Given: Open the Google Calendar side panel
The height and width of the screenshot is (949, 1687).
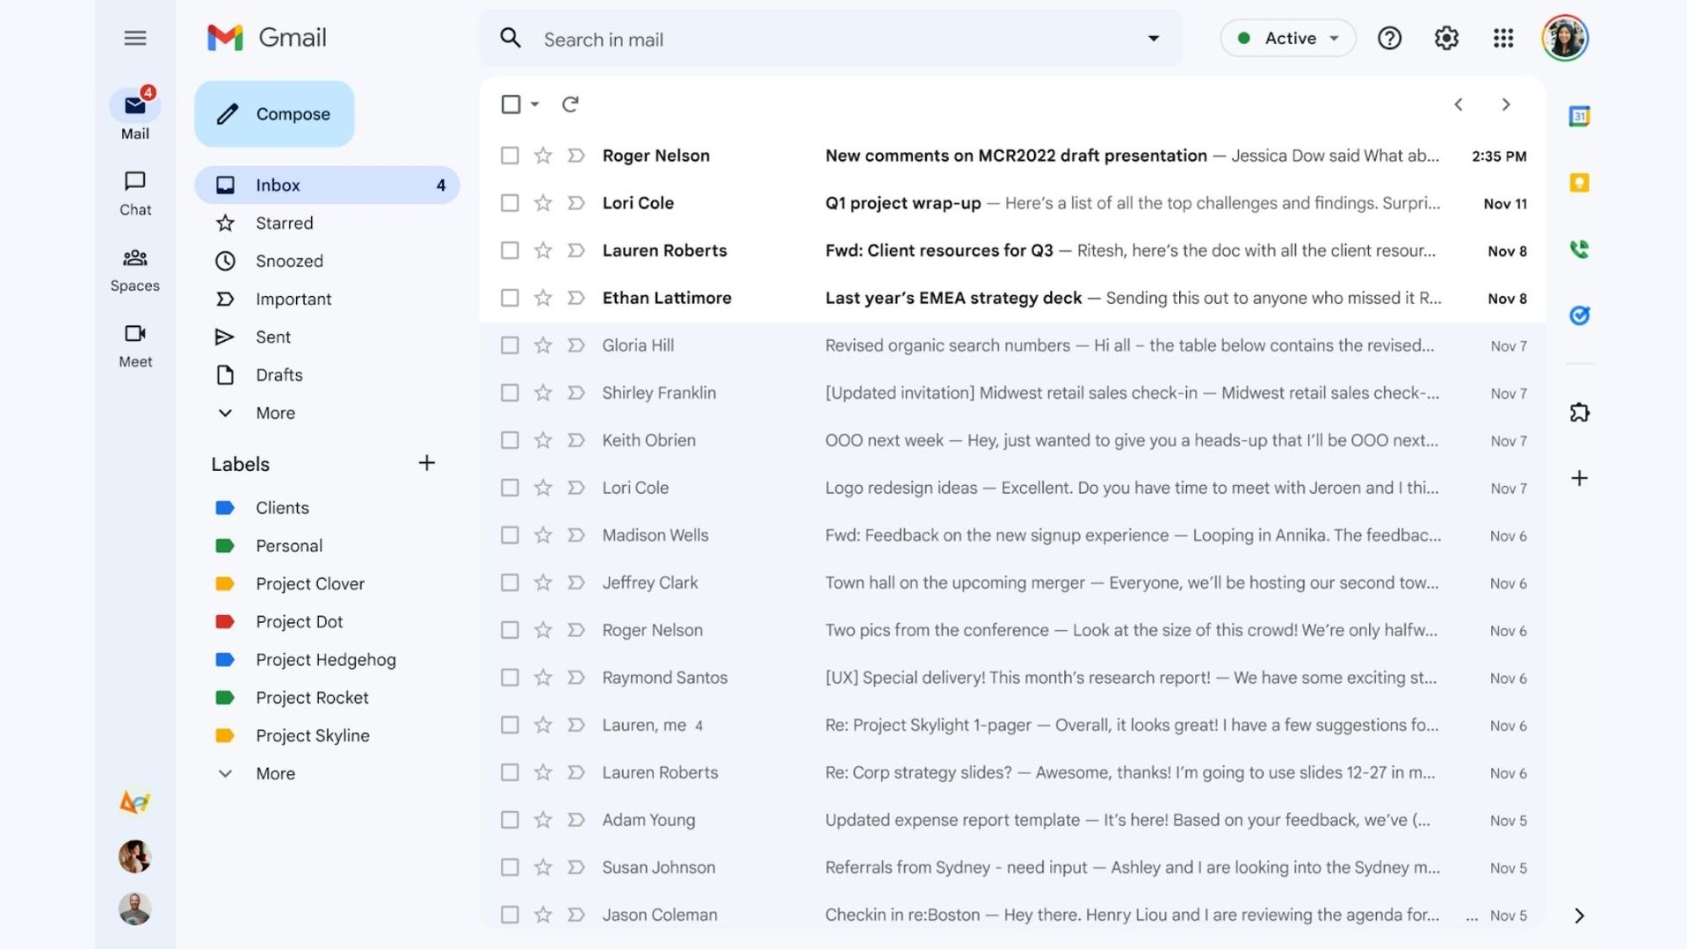Looking at the screenshot, I should click(x=1579, y=115).
